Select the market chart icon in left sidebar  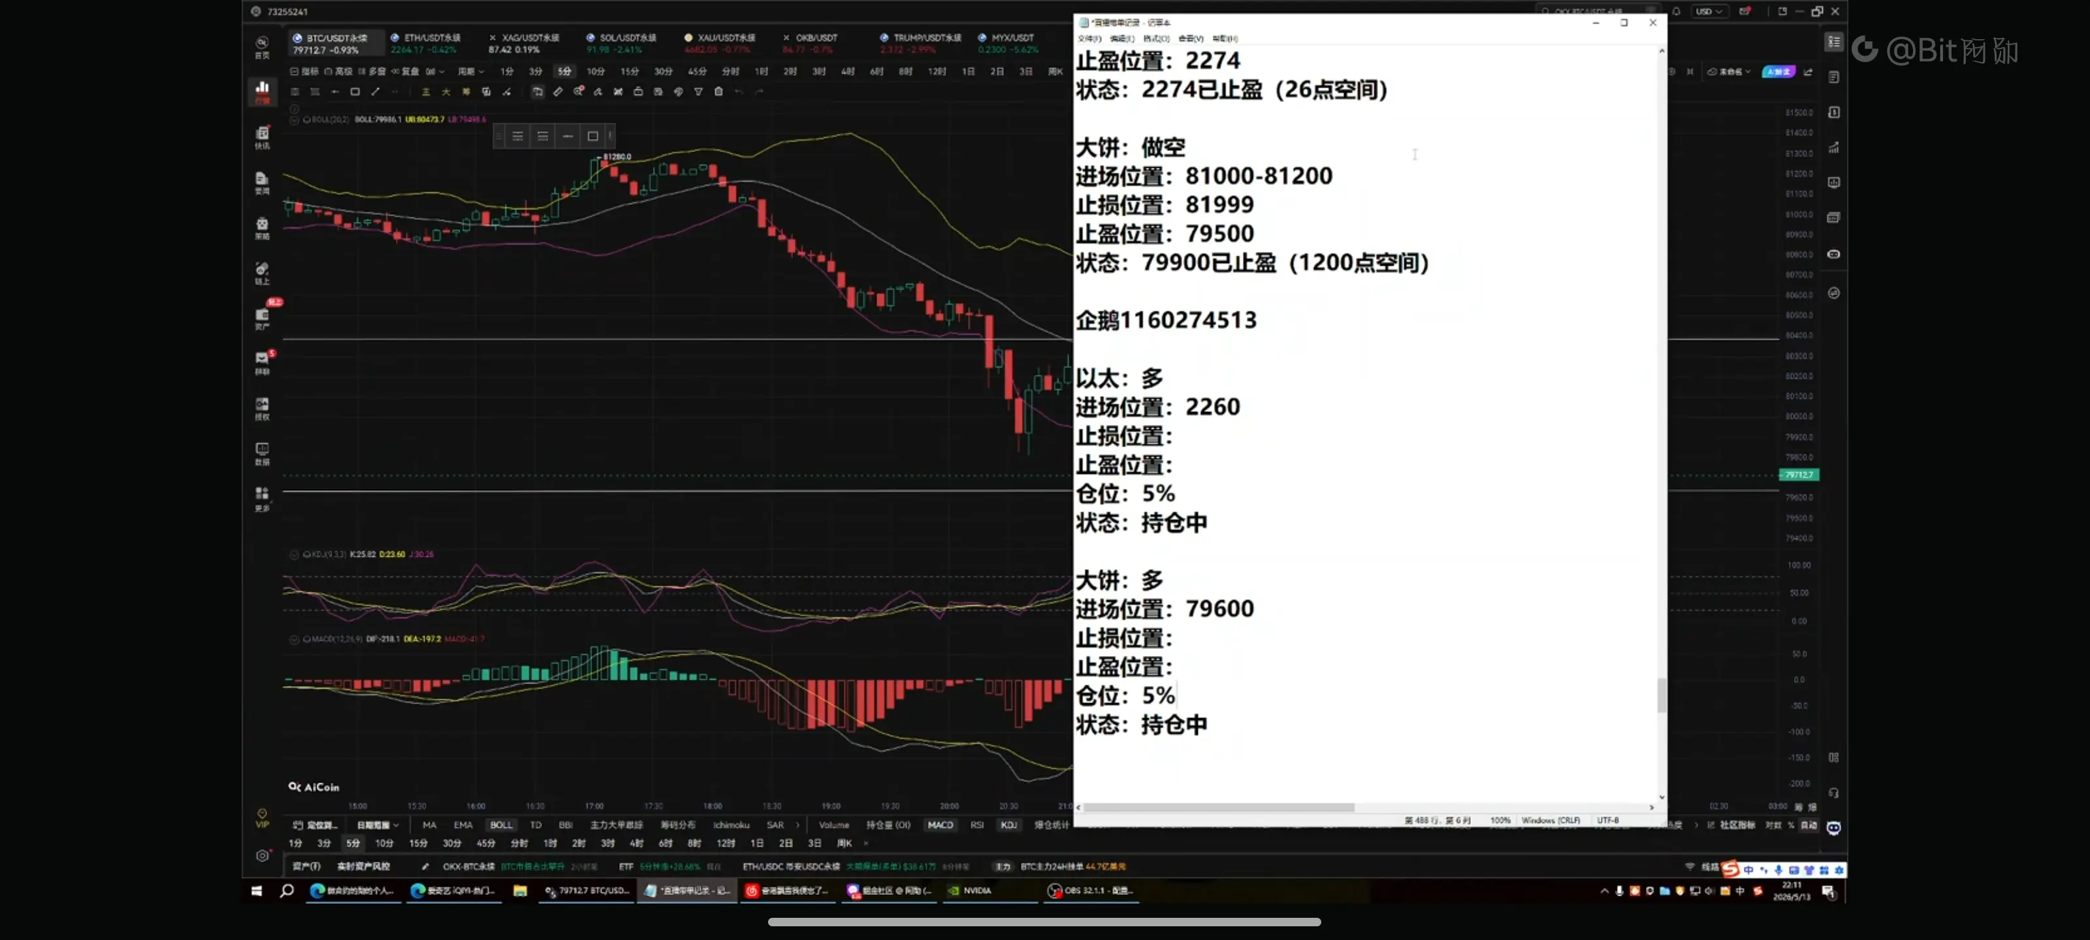click(x=262, y=91)
